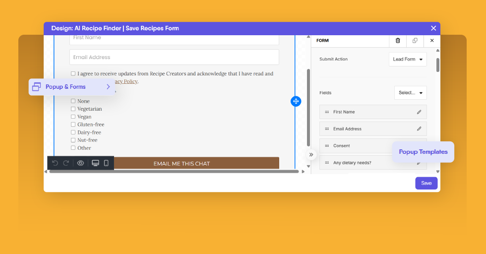Switch to desktop view icon
This screenshot has width=486, height=254.
[x=95, y=163]
